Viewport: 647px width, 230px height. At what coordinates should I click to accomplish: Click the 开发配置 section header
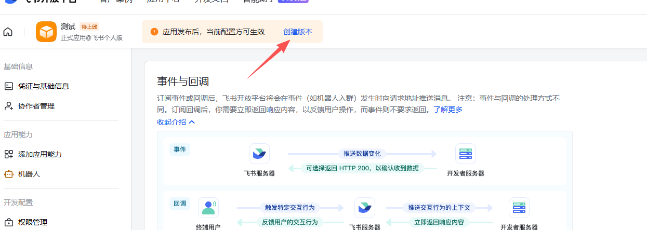point(18,202)
